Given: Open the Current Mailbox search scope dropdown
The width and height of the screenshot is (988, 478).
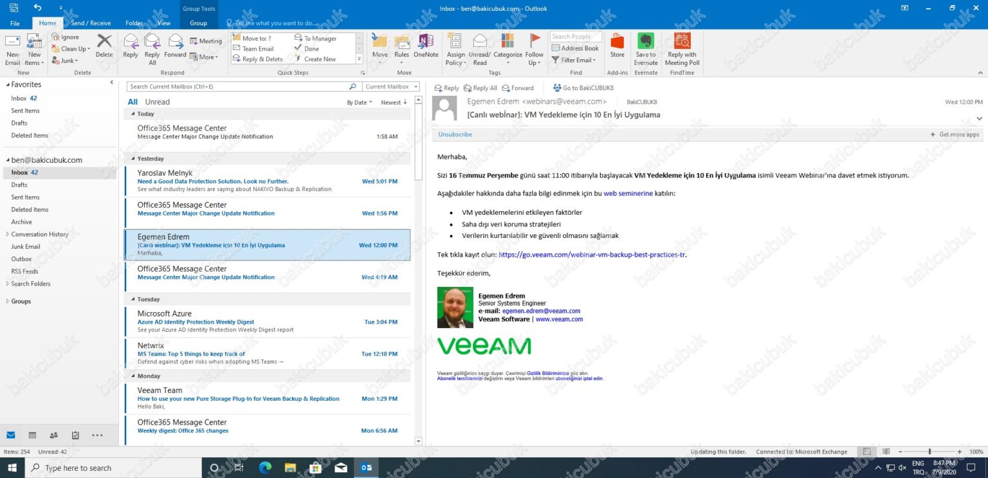Looking at the screenshot, I should pyautogui.click(x=391, y=86).
